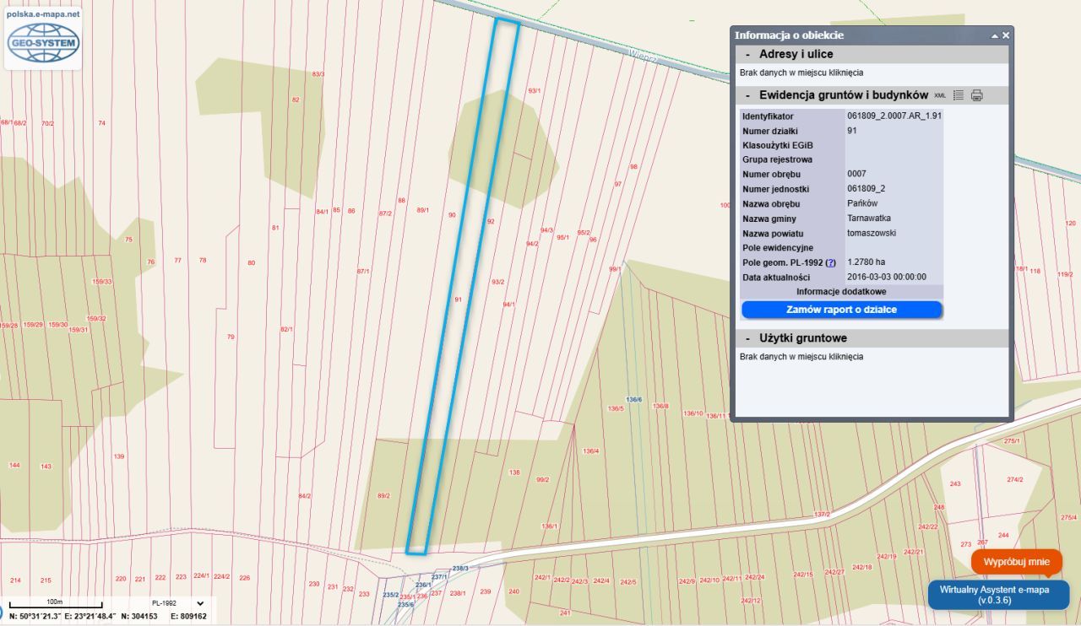Collapse the Adresy i ulice section
The image size is (1081, 626).
click(747, 54)
